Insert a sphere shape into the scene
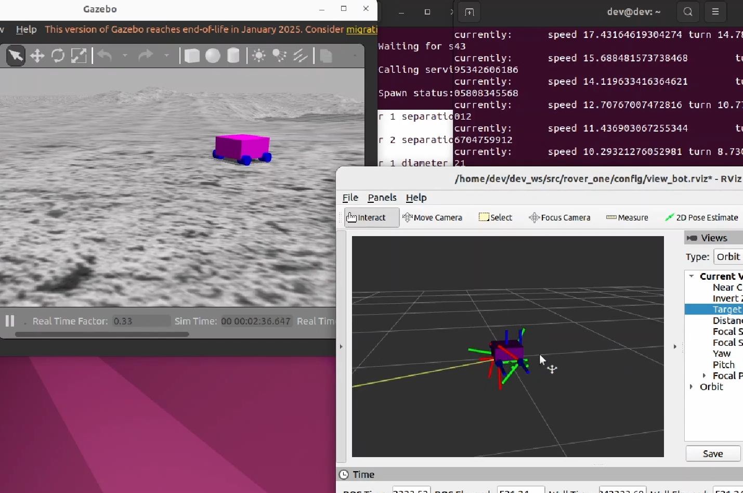Screen dimensions: 743x493 click(213, 56)
